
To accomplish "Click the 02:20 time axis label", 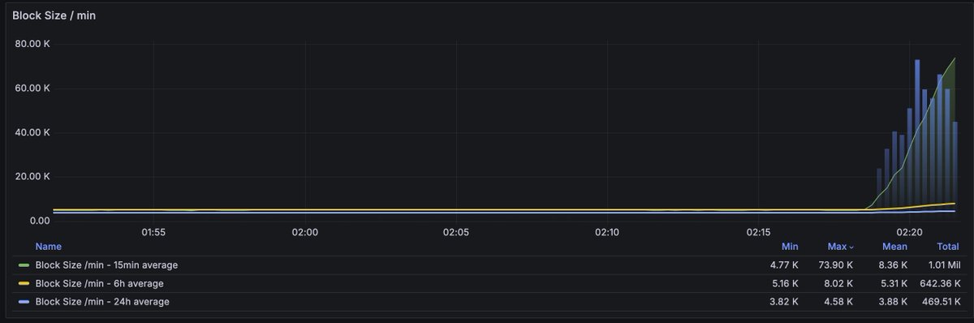I will point(909,232).
